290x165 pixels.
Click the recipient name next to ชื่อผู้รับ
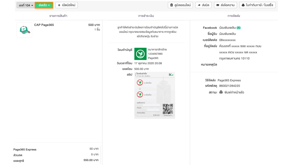pos(227,34)
